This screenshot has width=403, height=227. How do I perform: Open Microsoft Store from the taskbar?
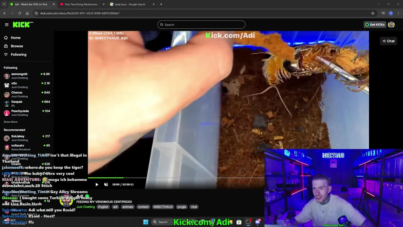(239, 222)
